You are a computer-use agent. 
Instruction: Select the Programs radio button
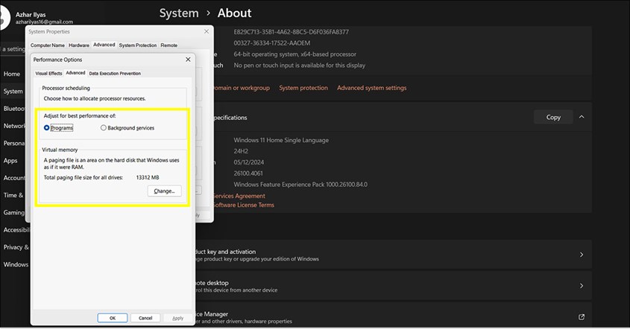click(x=47, y=128)
